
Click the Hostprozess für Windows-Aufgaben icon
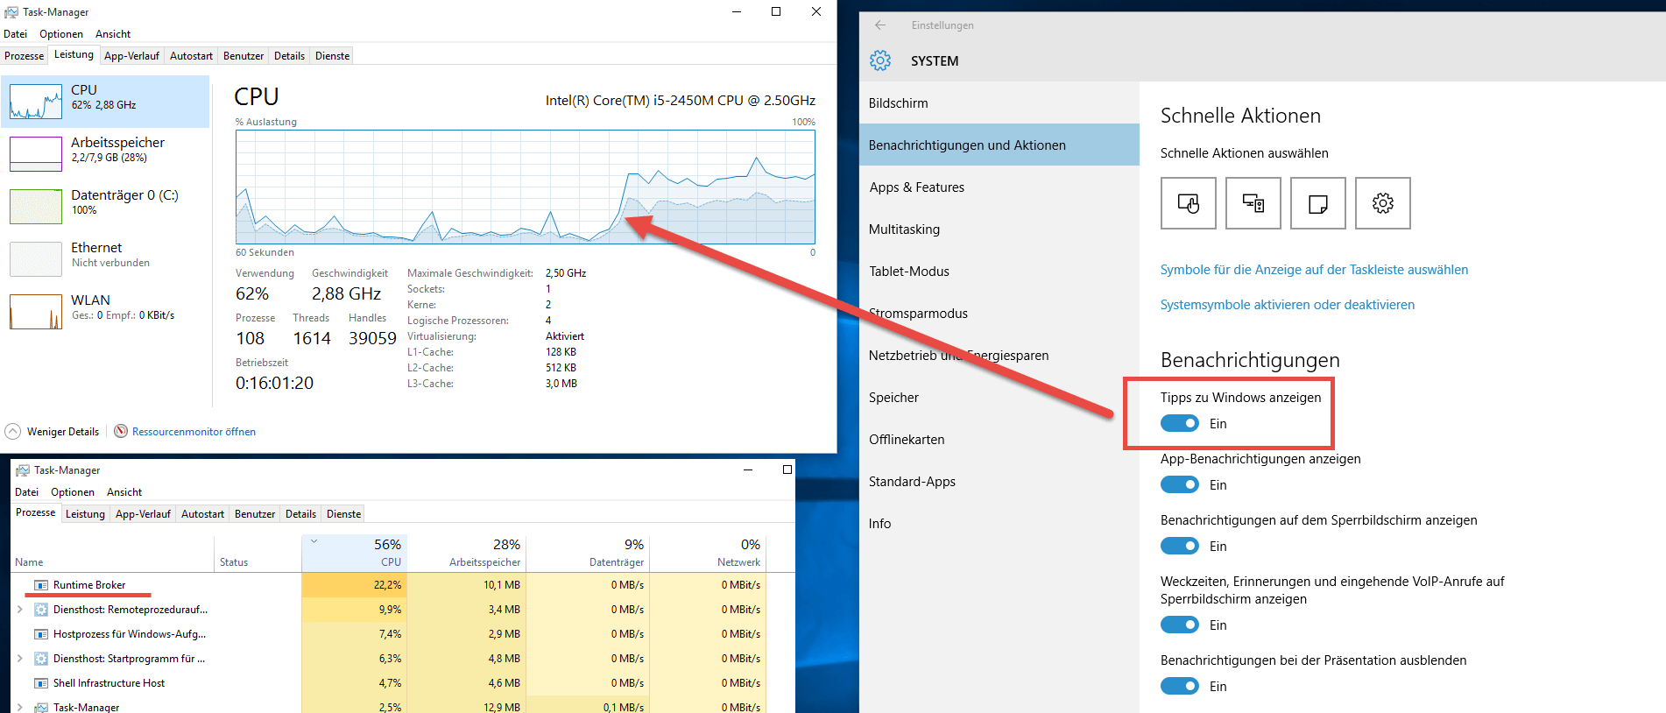click(x=40, y=634)
